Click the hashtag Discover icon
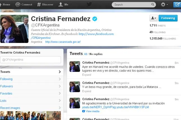The width and height of the screenshot is (181, 120). (x=39, y=4)
